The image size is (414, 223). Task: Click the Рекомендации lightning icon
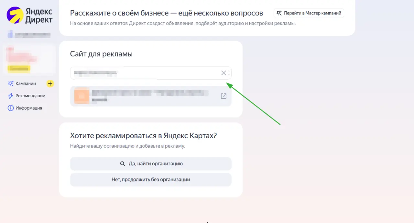click(x=11, y=96)
